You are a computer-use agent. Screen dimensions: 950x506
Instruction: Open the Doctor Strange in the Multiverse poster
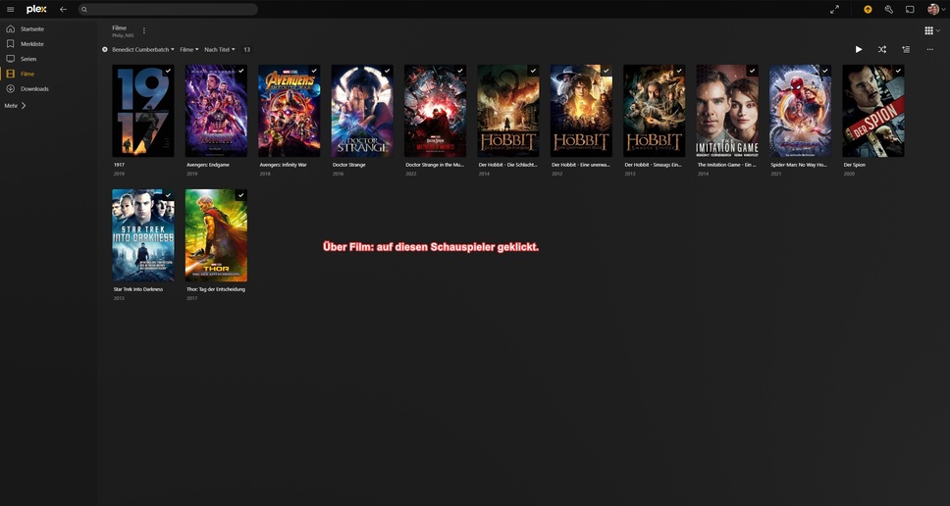[435, 111]
